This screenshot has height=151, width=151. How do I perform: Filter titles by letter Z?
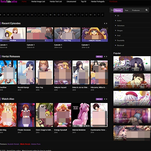click(x=102, y=15)
